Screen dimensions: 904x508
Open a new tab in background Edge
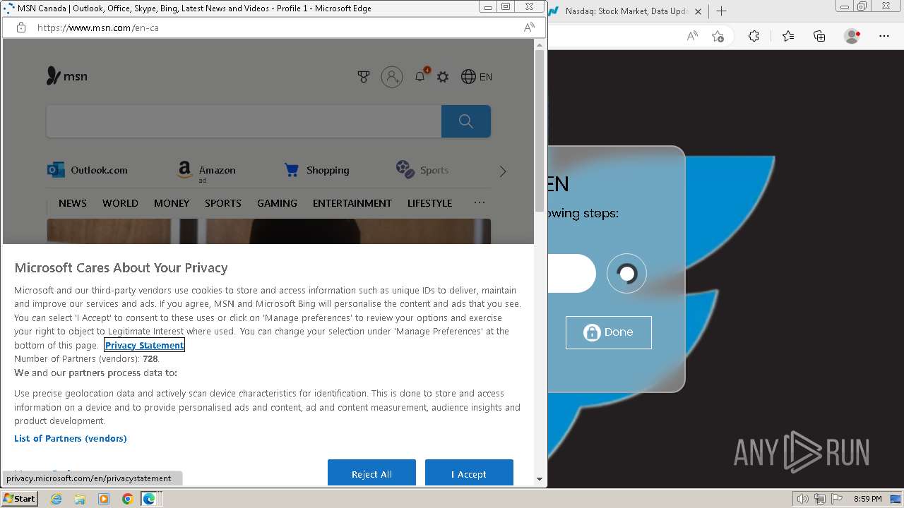tap(721, 11)
